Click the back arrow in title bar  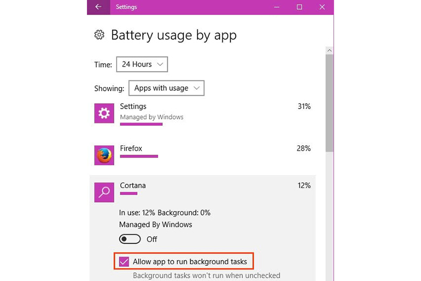point(98,7)
